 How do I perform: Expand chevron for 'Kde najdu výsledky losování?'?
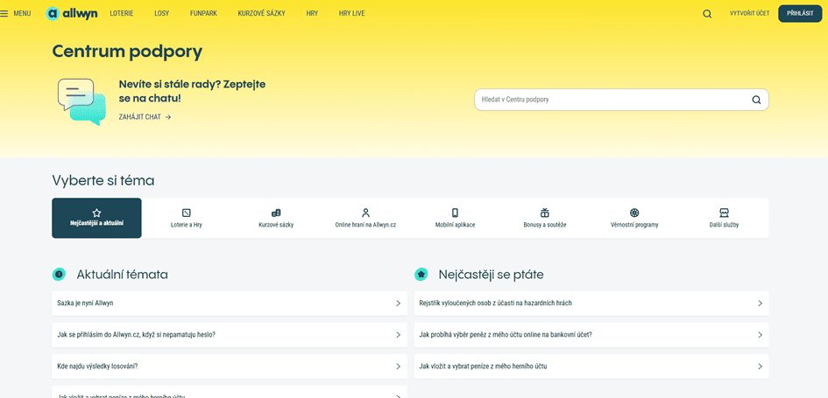(398, 367)
